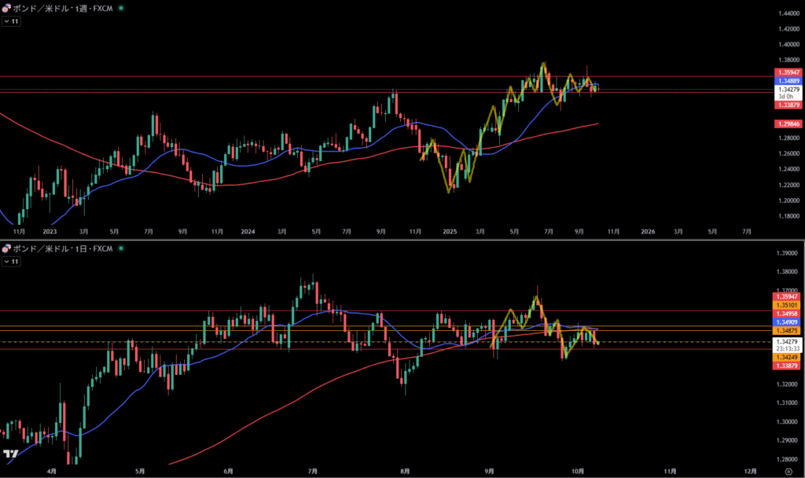The height and width of the screenshot is (478, 805).
Task: Select the orange 1.35101 price label on daily axis
Action: point(788,304)
